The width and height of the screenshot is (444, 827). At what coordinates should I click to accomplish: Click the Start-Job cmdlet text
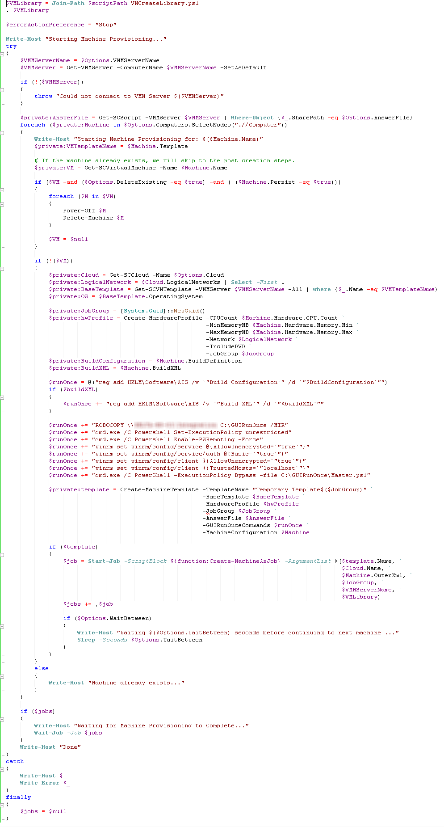click(x=104, y=561)
